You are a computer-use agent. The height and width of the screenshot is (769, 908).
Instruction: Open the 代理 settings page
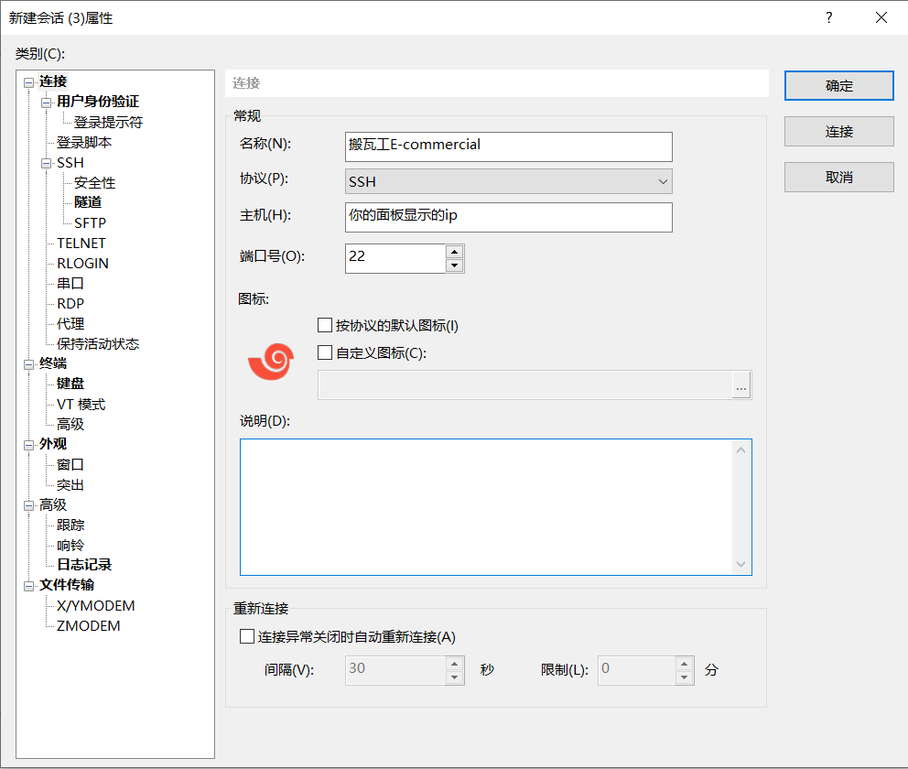[x=70, y=324]
